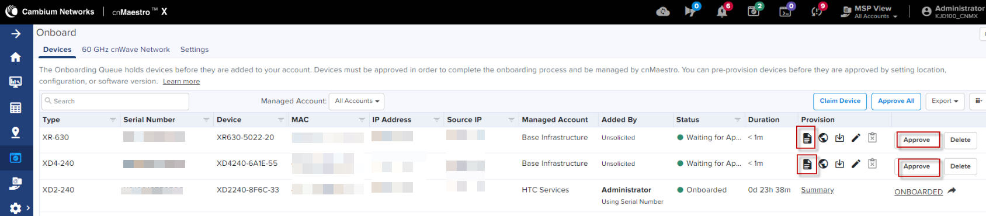
Task: Click the Approve All button
Action: [x=896, y=101]
